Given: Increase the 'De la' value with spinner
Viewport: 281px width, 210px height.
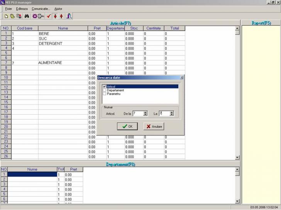Looking at the screenshot, I should (x=145, y=112).
